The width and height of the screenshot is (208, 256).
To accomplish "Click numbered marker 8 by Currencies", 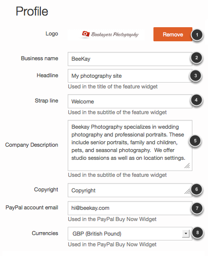I will 197,233.
